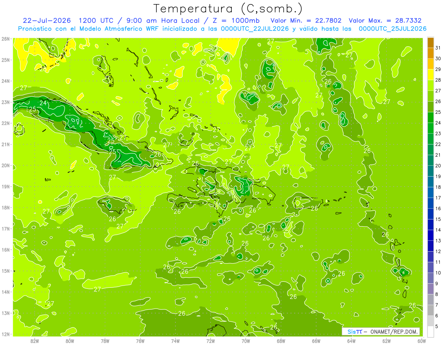Image resolution: width=448 pixels, height=346 pixels.
Task: Click the longitude axis label "62W"
Action: (x=387, y=341)
